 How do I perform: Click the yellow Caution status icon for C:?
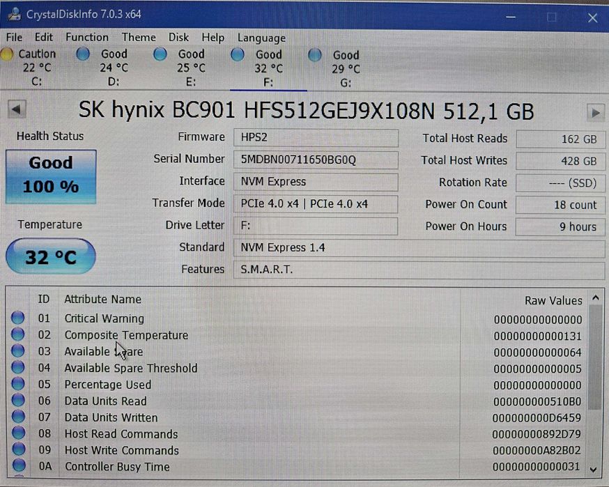point(7,54)
